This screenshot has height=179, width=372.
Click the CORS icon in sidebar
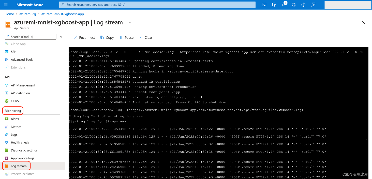click(x=7, y=101)
